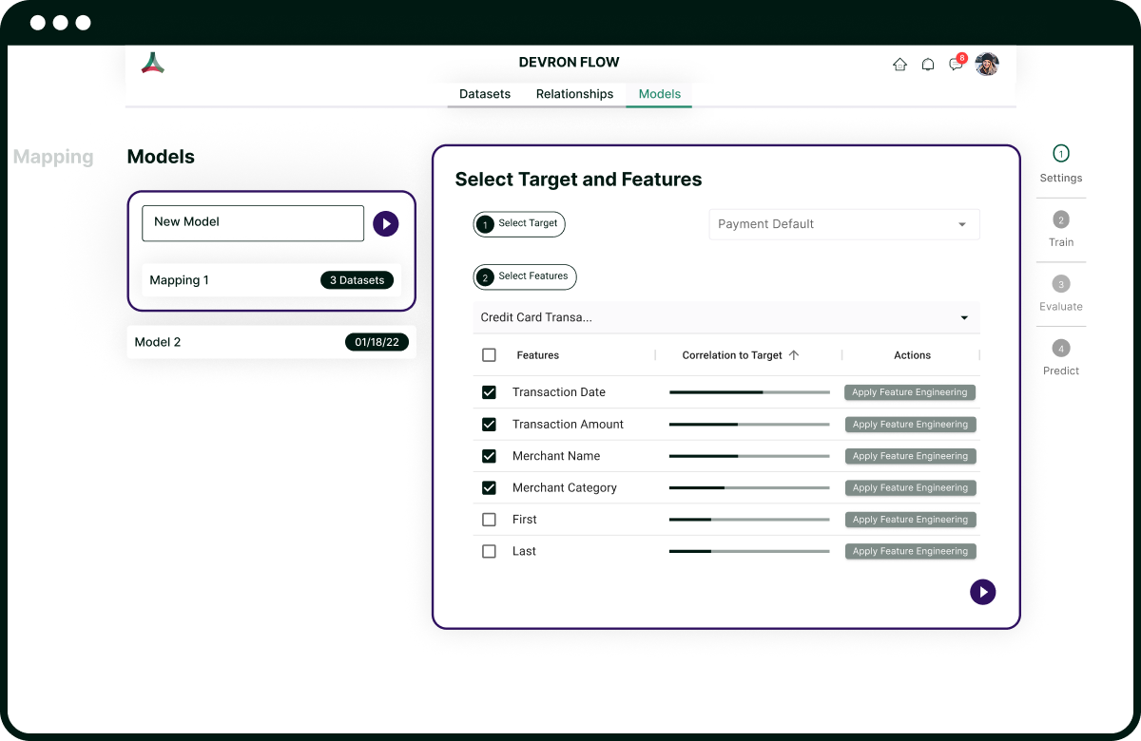Click the 01/18/22 date badge
The width and height of the screenshot is (1141, 741).
click(x=377, y=342)
